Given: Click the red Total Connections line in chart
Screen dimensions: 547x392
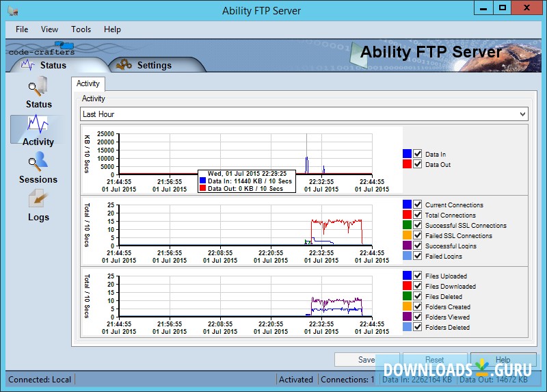Looking at the screenshot, I should tap(336, 221).
